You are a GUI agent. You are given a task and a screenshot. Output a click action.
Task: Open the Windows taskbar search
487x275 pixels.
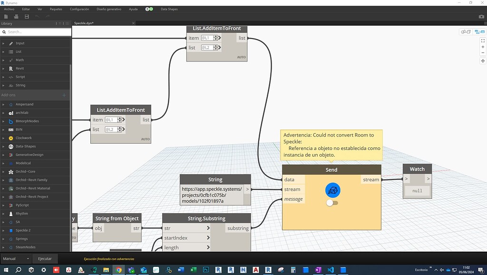(19, 270)
